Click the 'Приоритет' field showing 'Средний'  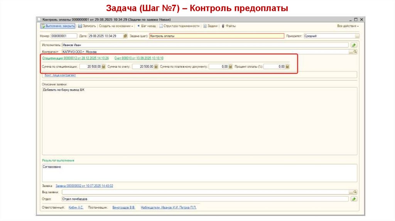click(329, 36)
